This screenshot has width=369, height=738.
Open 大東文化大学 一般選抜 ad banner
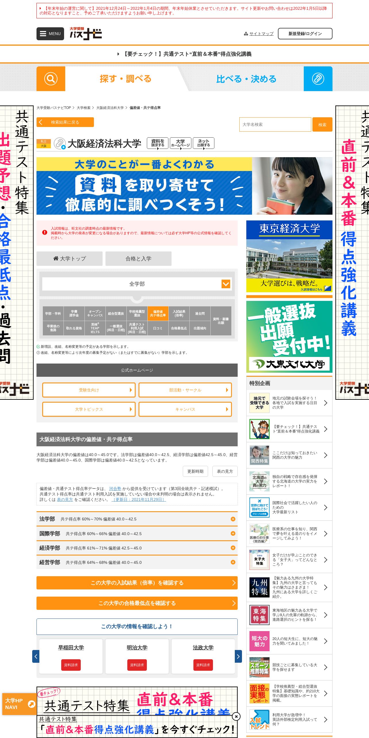point(289,337)
